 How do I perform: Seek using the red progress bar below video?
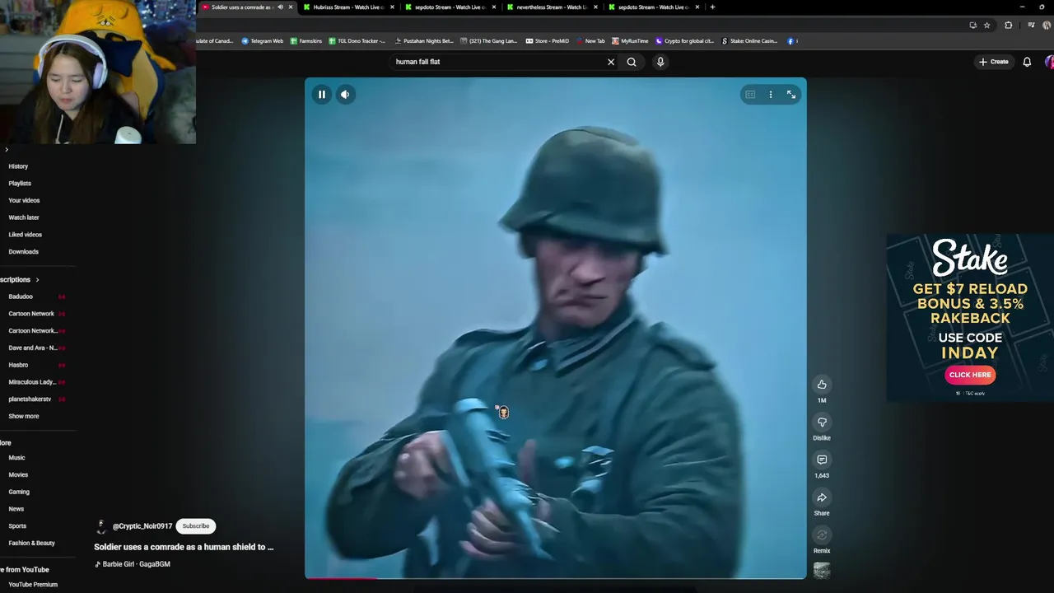556,578
